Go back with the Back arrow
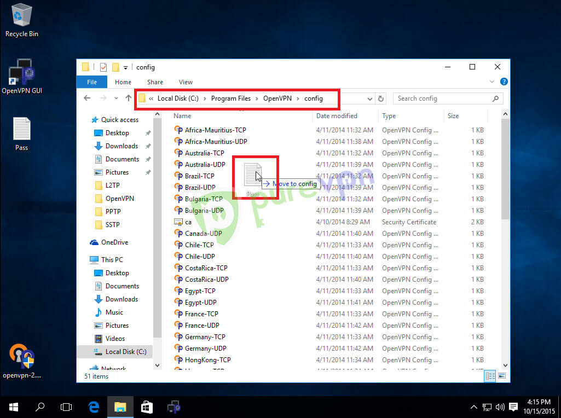 (87, 98)
